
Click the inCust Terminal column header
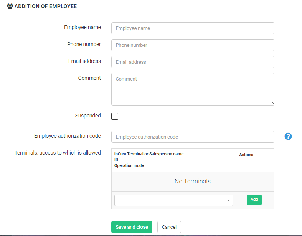(149, 154)
